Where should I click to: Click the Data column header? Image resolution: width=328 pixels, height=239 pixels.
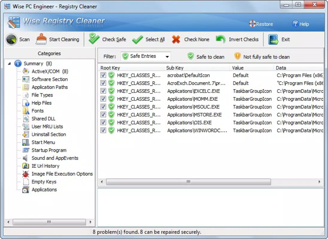pyautogui.click(x=299, y=68)
